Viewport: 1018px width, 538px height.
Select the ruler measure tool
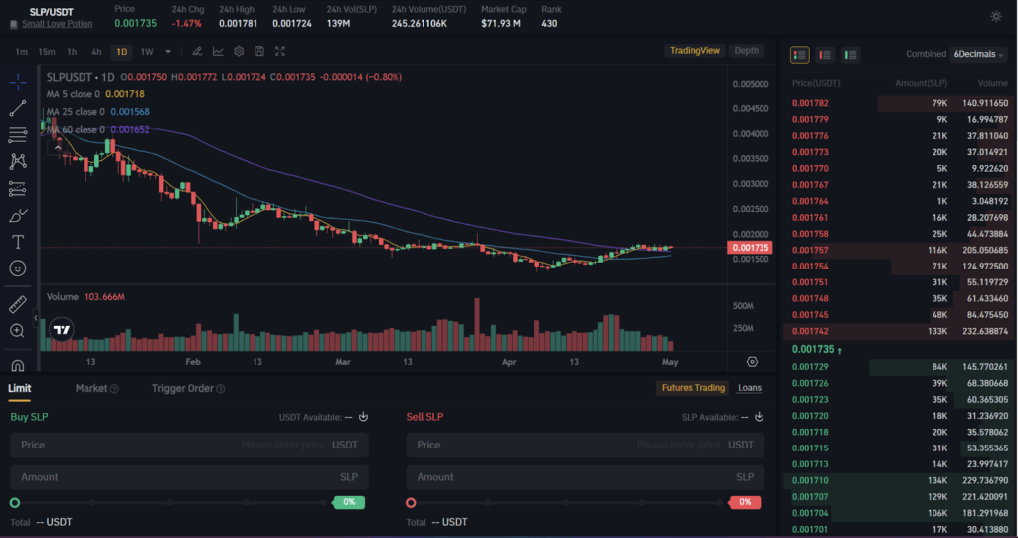point(18,304)
